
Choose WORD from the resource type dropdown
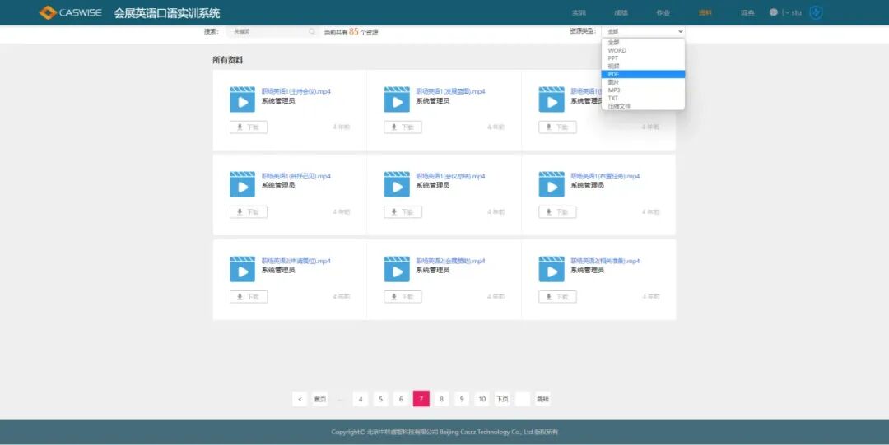617,50
